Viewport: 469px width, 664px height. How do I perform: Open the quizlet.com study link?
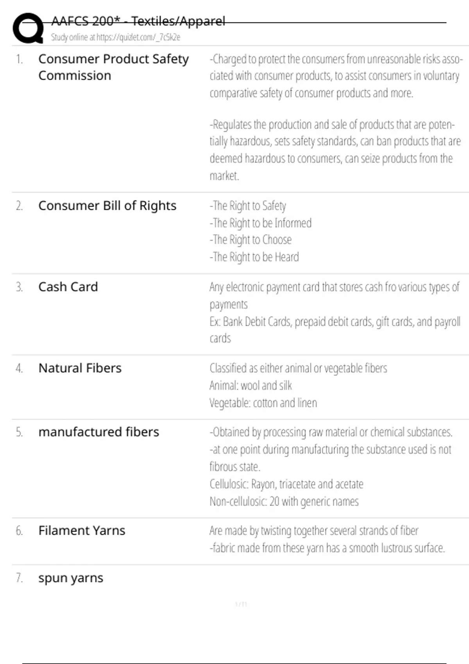pos(138,37)
